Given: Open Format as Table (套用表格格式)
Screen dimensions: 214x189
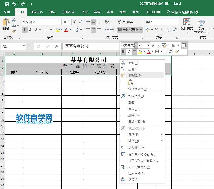Looking at the screenshot, I should 201,26.
